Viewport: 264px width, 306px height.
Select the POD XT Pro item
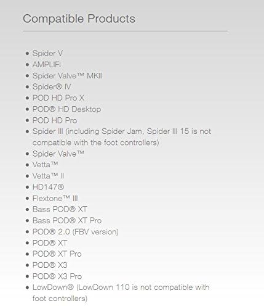click(x=57, y=254)
